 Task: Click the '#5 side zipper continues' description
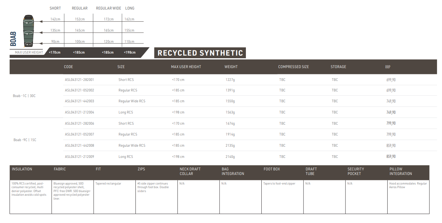[153, 187]
